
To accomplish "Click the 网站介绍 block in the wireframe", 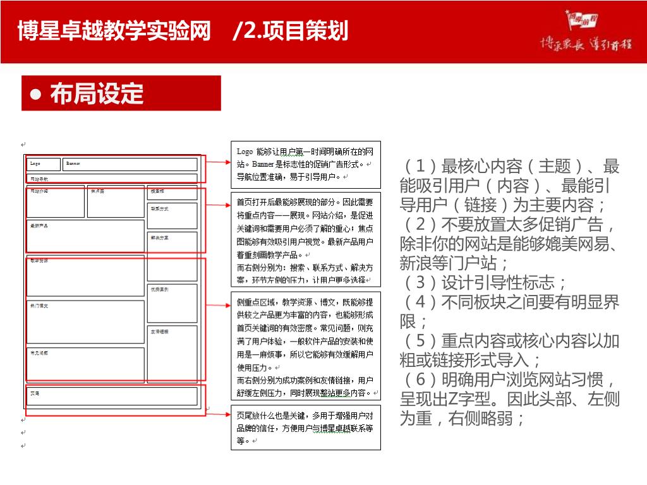I will coord(56,201).
